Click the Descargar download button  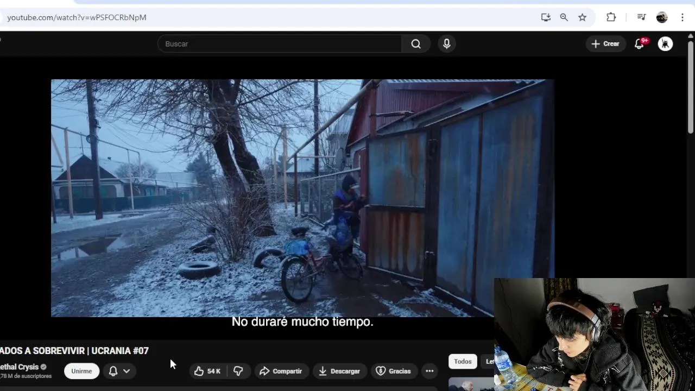pyautogui.click(x=339, y=371)
